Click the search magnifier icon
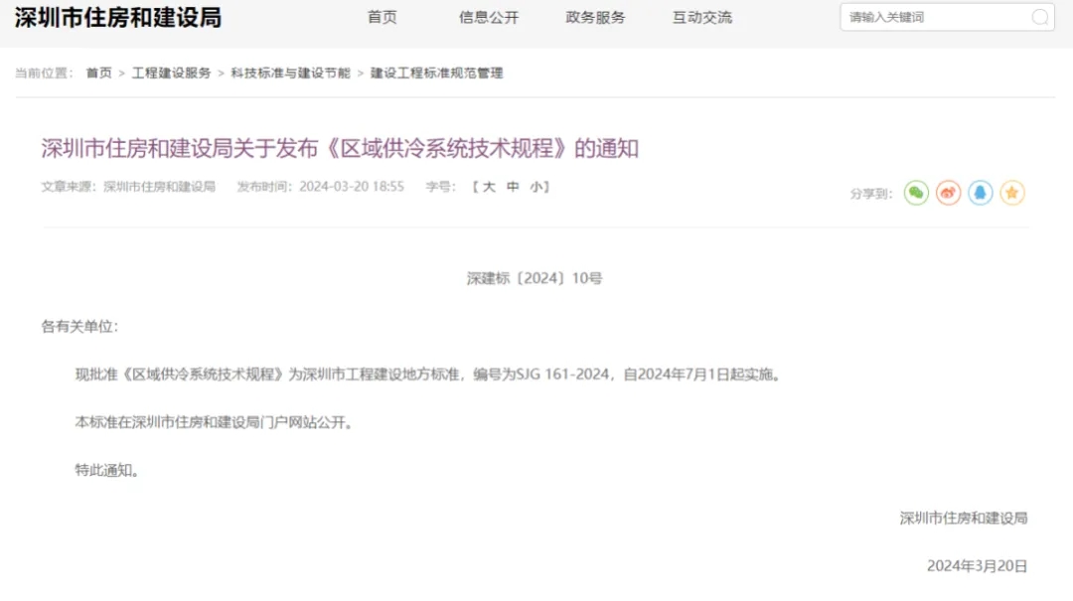Viewport: 1073px width, 601px height. [x=1039, y=17]
